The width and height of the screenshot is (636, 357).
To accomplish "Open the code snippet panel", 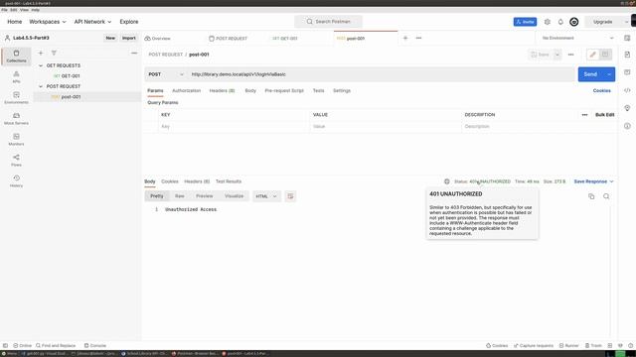I will tap(627, 90).
